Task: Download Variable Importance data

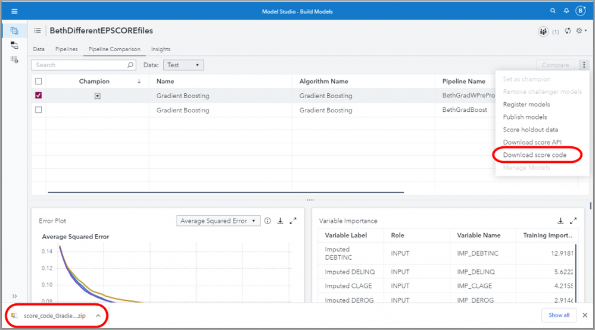Action: (x=560, y=221)
